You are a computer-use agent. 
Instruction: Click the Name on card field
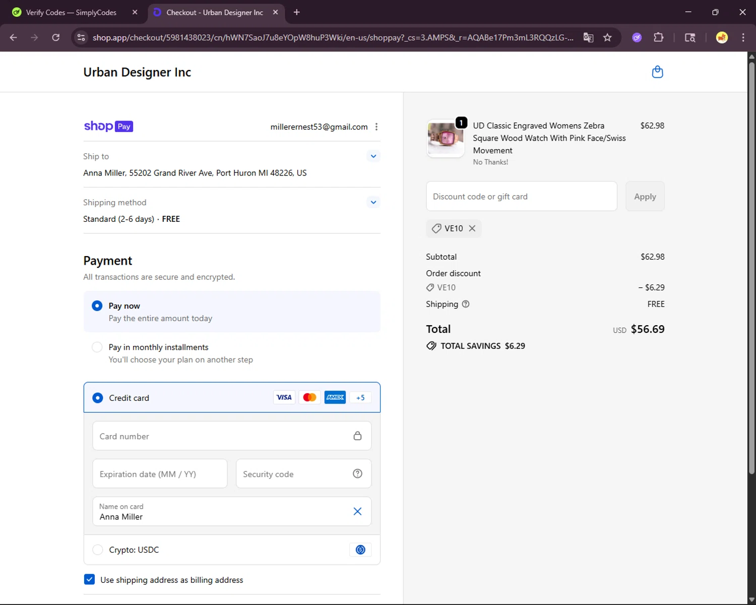tap(232, 512)
